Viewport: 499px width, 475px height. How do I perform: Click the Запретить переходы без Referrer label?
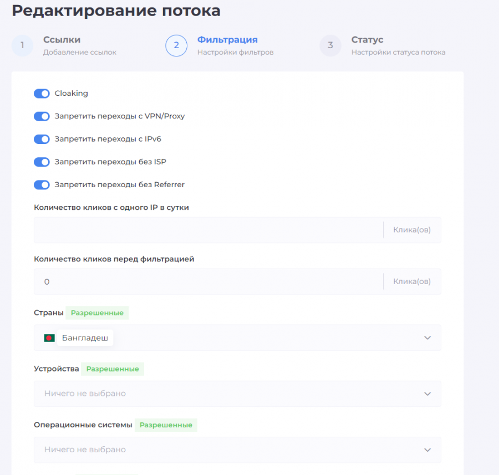click(x=120, y=185)
